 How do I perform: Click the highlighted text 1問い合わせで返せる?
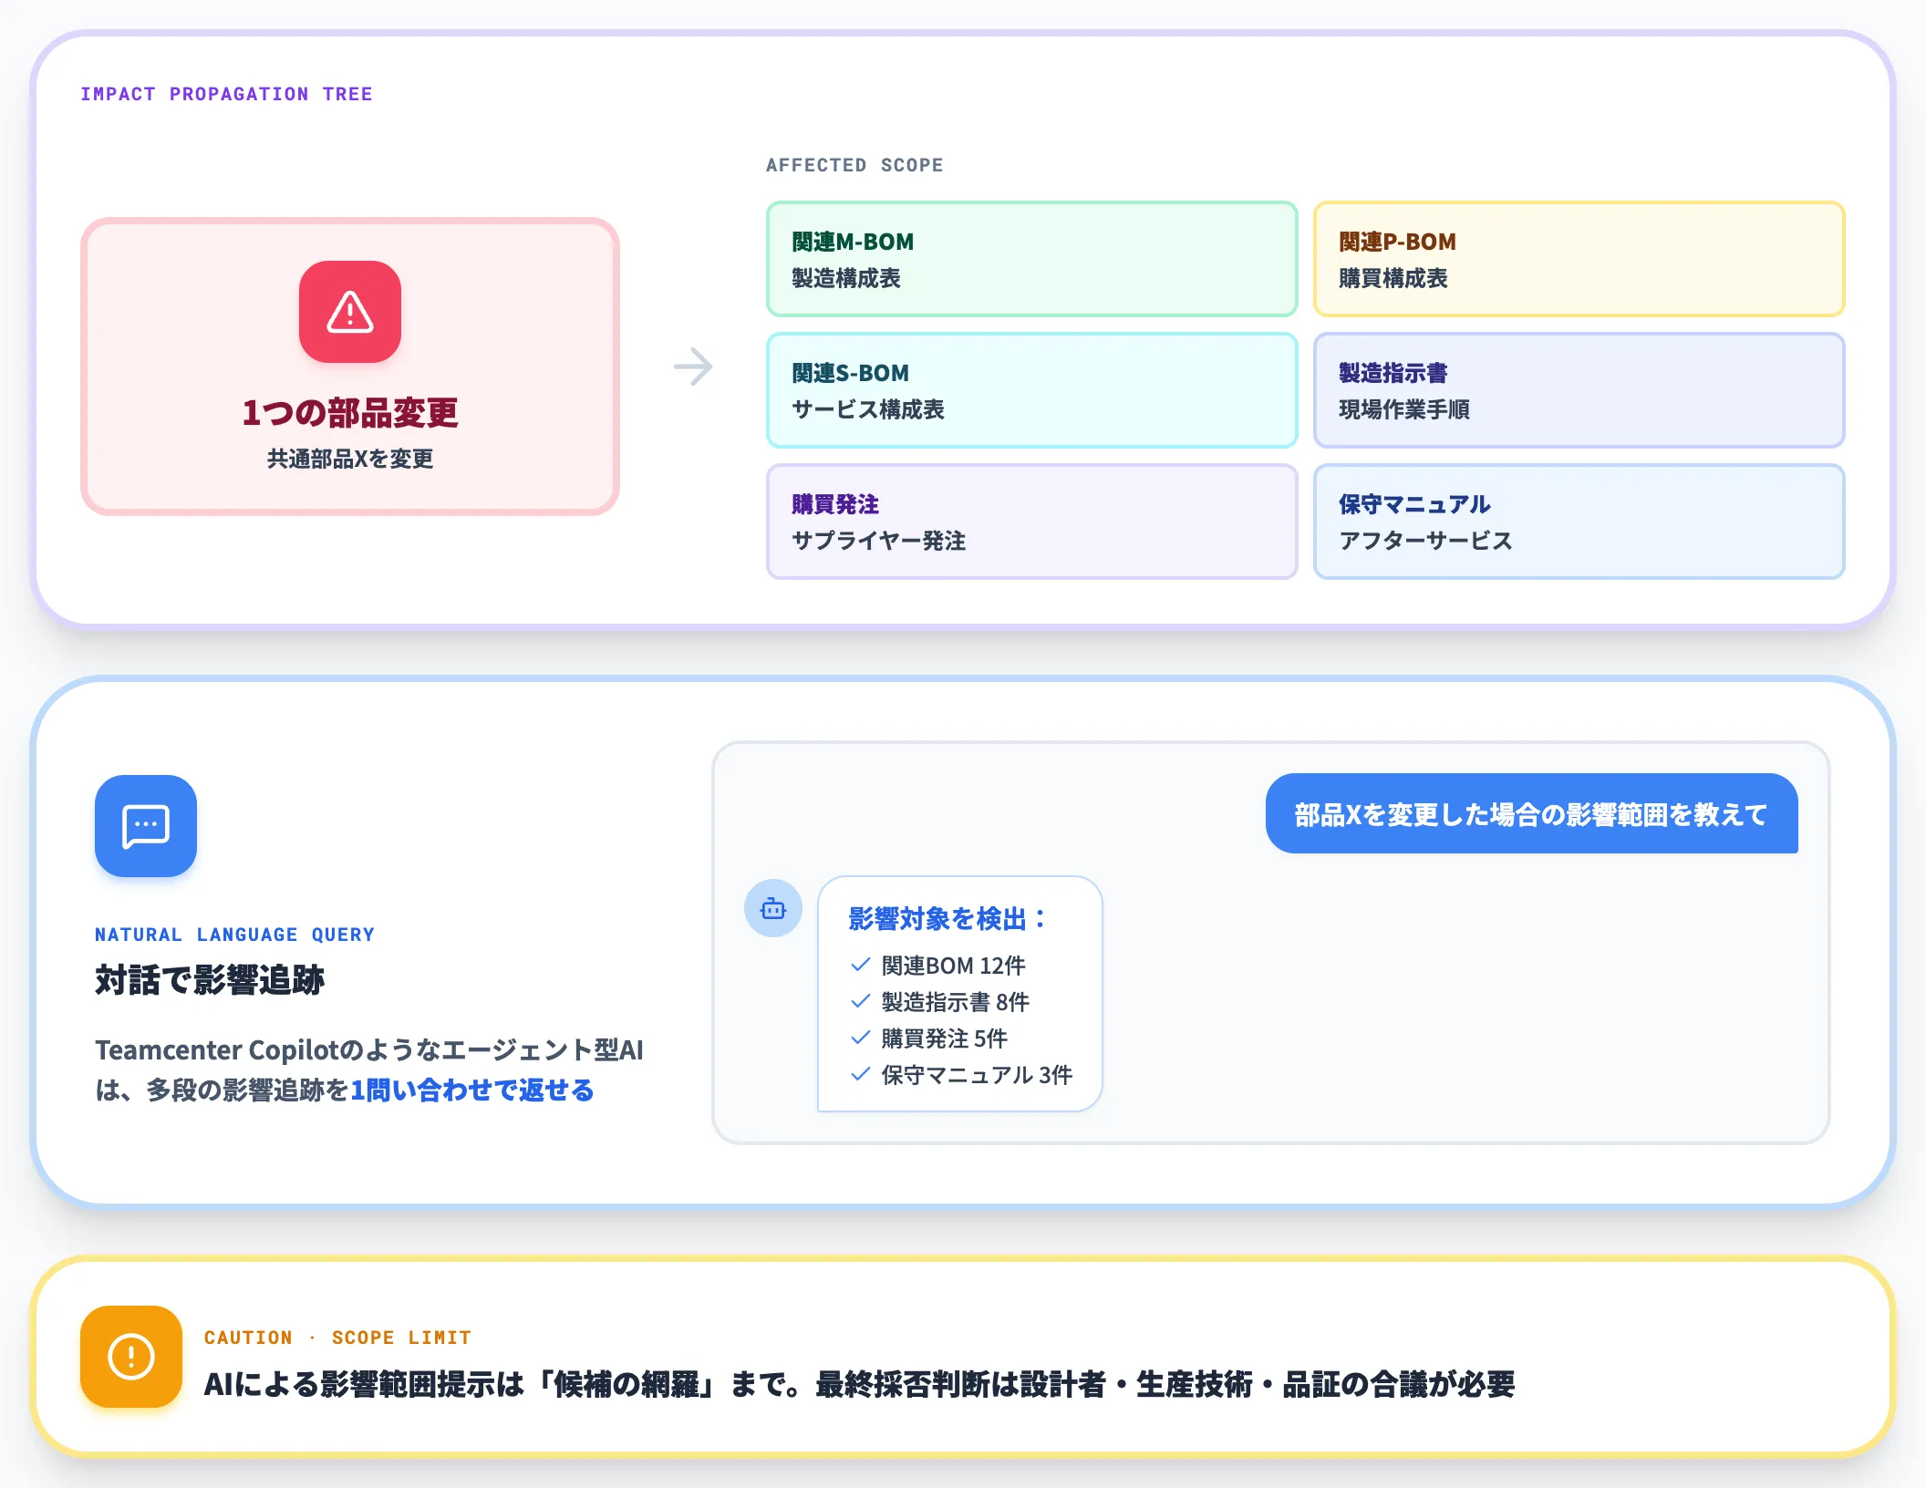click(472, 1090)
